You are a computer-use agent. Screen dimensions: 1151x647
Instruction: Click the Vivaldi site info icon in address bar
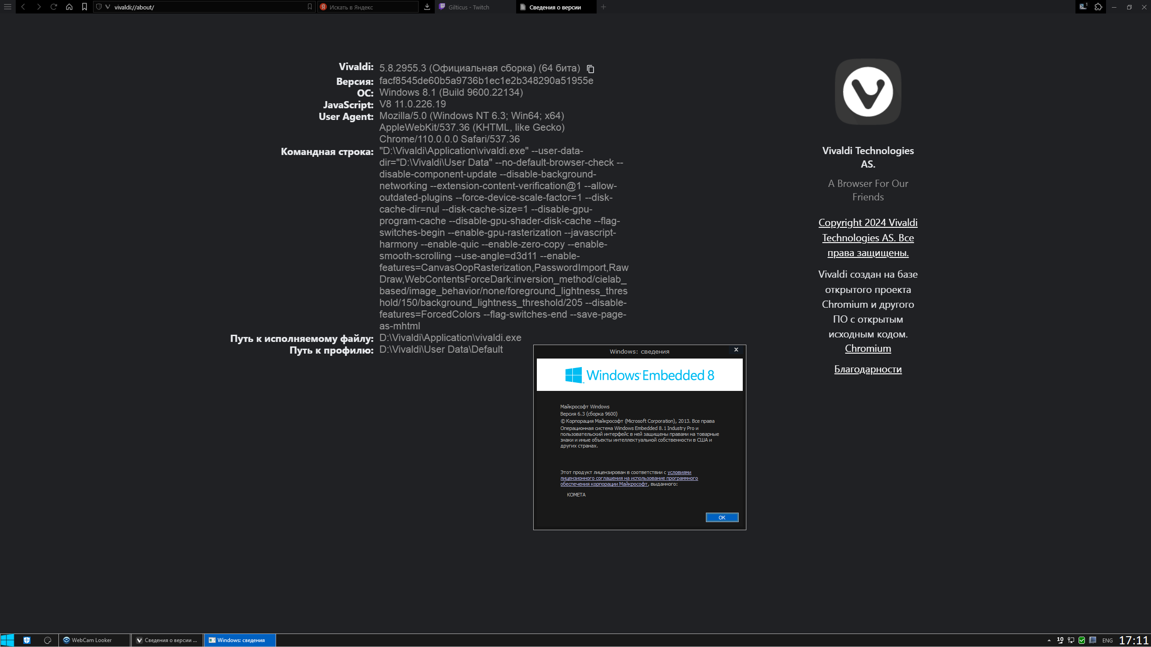[107, 7]
